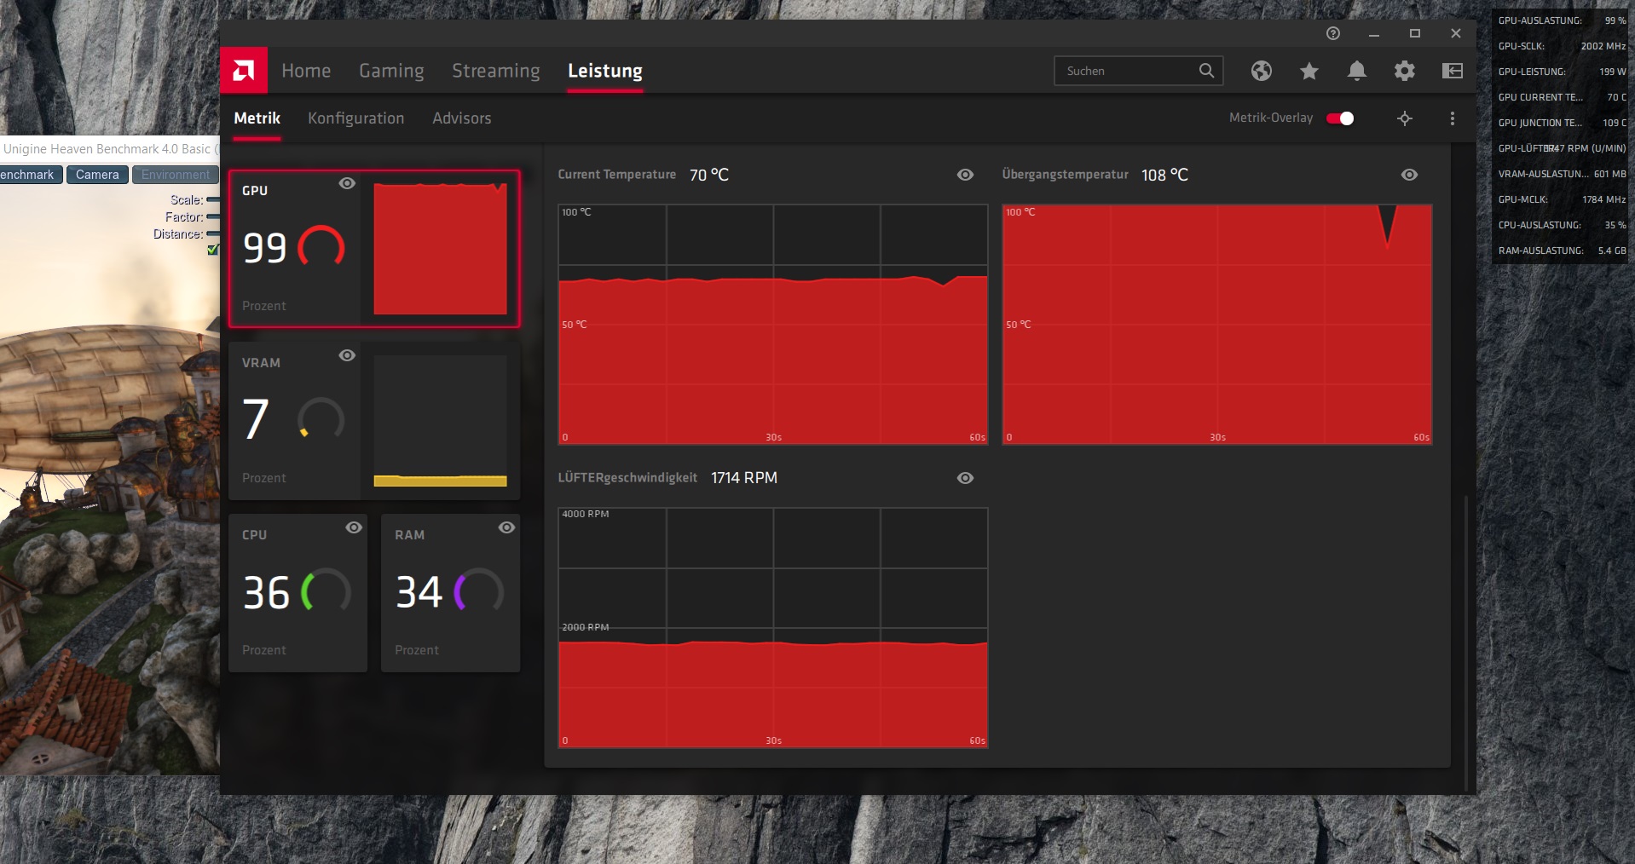The width and height of the screenshot is (1635, 864).
Task: Click the Camera button in Heaven Benchmark
Action: click(x=97, y=175)
